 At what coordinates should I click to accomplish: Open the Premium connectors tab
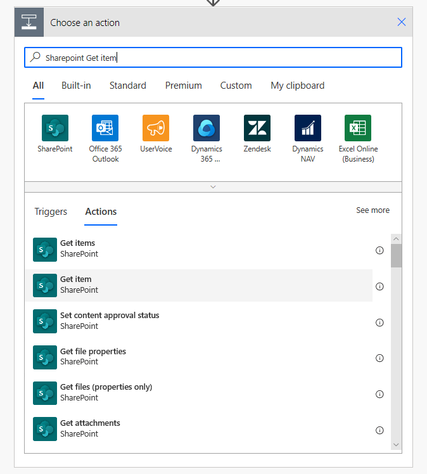click(x=184, y=86)
